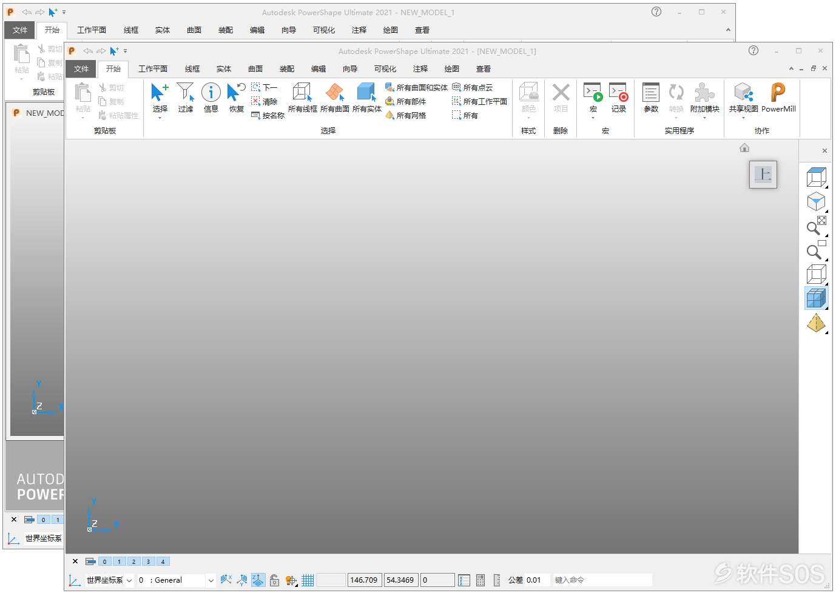Click the 上 face of the view cube
The width and height of the screenshot is (836, 593).
[763, 175]
